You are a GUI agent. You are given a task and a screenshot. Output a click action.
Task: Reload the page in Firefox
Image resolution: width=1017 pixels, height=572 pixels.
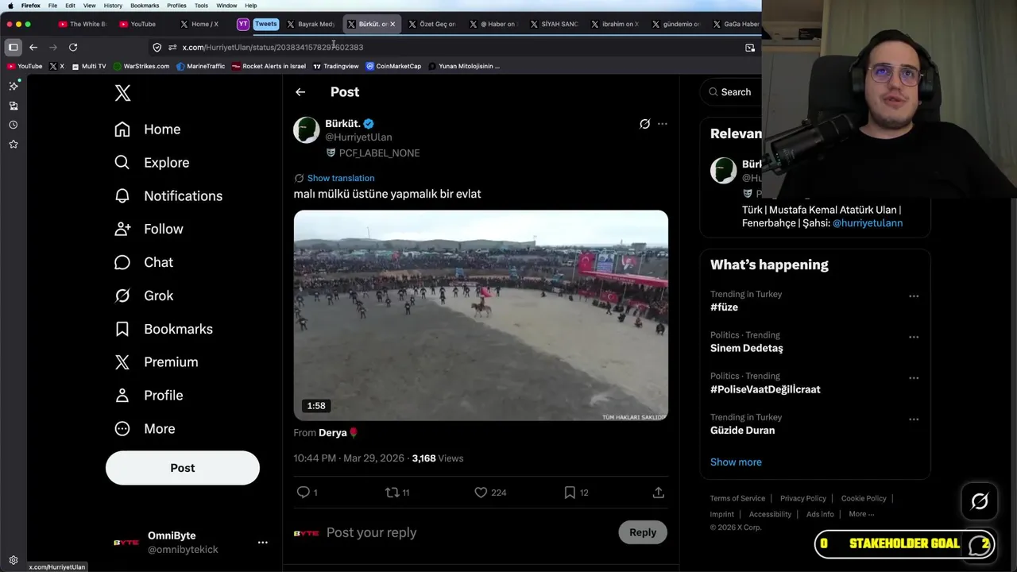(x=73, y=48)
